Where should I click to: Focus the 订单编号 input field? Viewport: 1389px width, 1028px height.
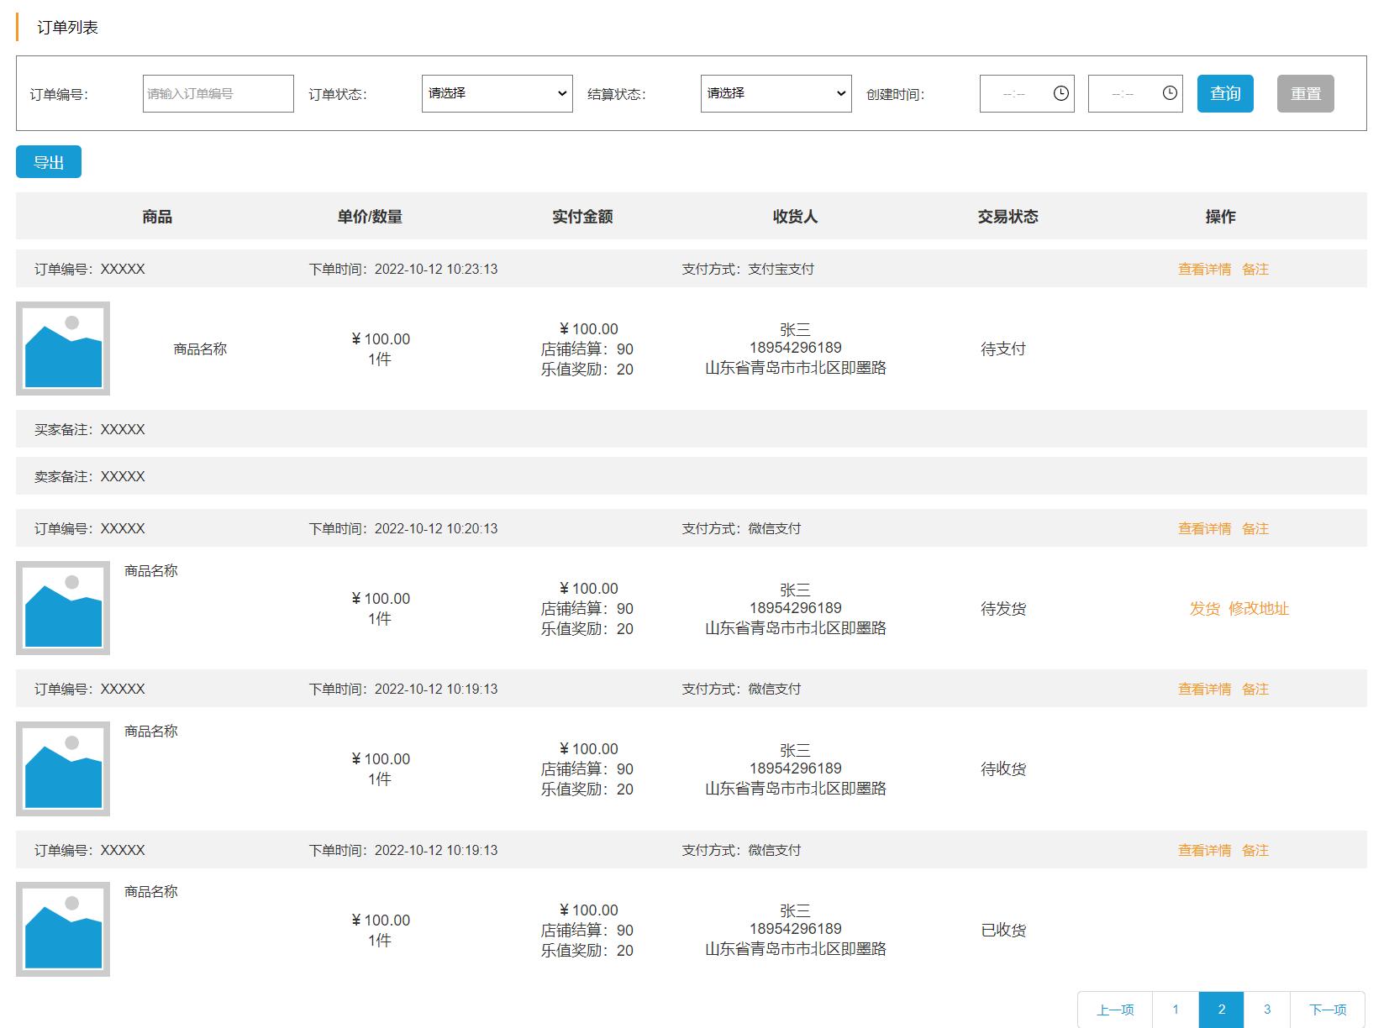tap(217, 94)
